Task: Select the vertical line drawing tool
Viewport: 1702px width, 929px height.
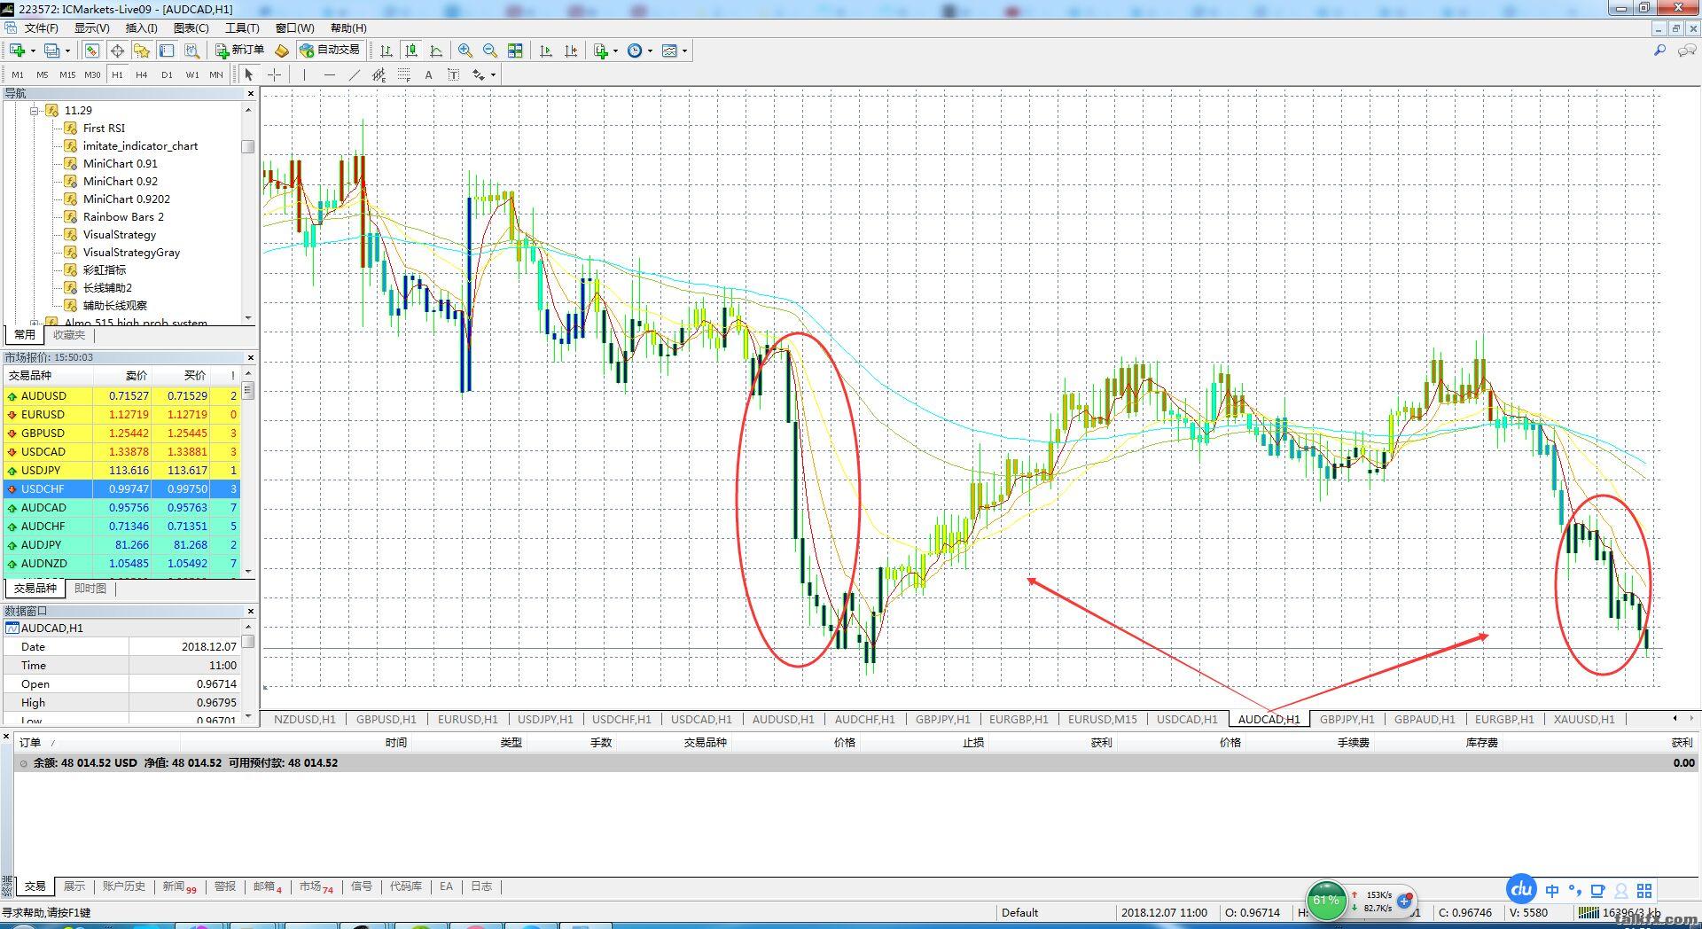Action: 304,74
